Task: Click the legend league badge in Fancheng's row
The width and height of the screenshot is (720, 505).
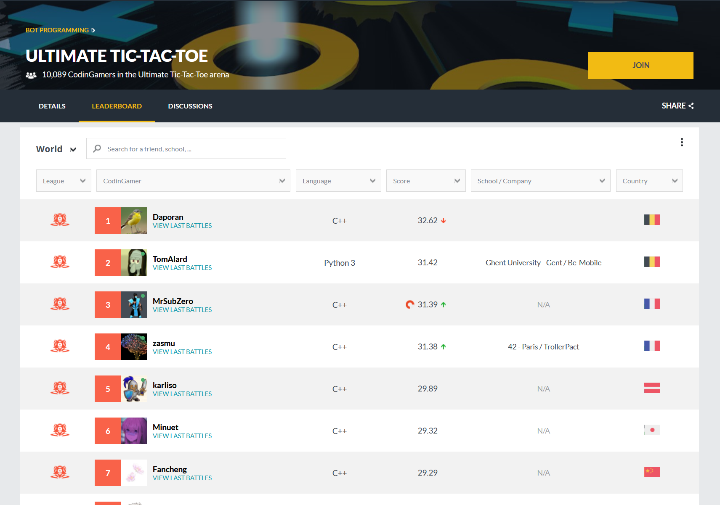Action: tap(60, 472)
